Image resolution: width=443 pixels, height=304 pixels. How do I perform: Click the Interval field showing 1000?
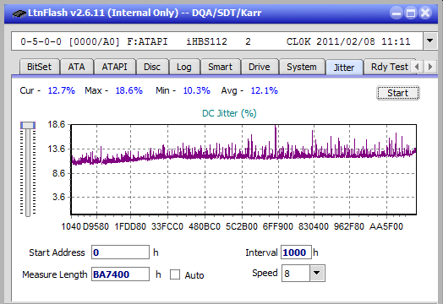pos(296,252)
